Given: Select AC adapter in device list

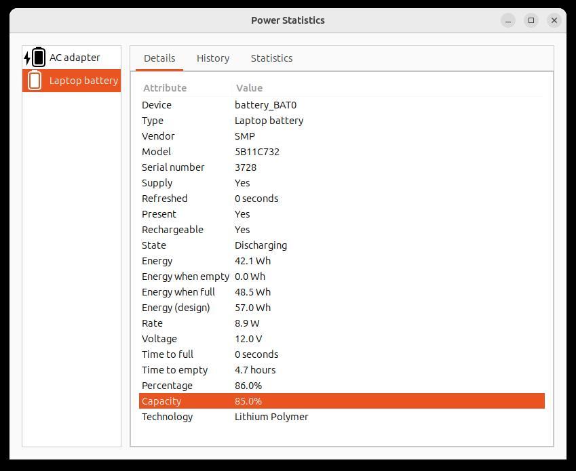Looking at the screenshot, I should 74,58.
